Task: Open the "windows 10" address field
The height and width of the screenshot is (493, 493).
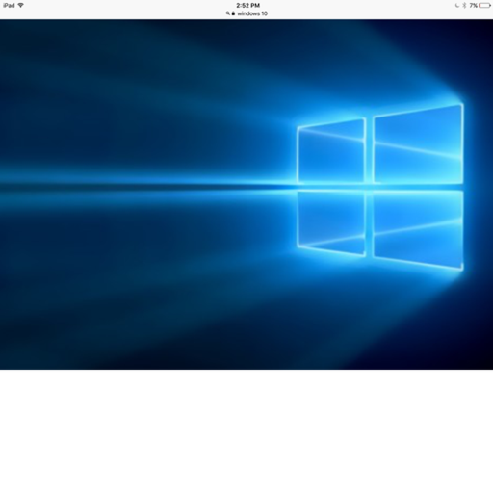Action: coord(246,13)
